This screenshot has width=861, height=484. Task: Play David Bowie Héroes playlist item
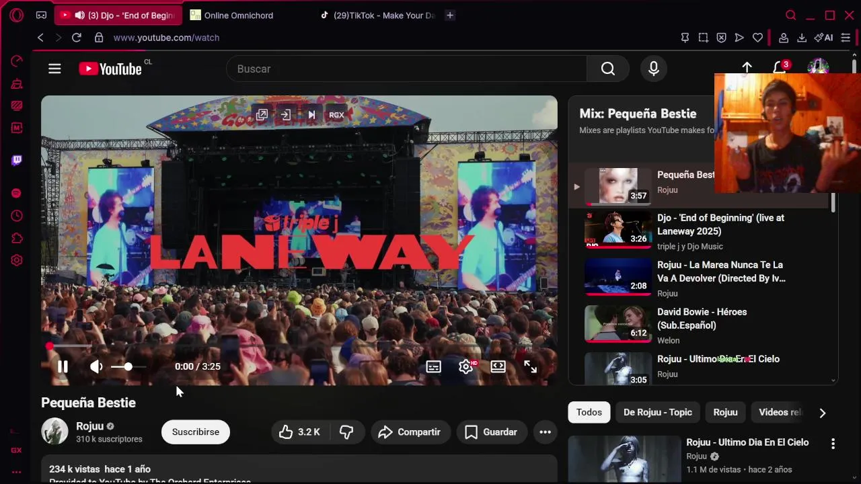[700, 326]
